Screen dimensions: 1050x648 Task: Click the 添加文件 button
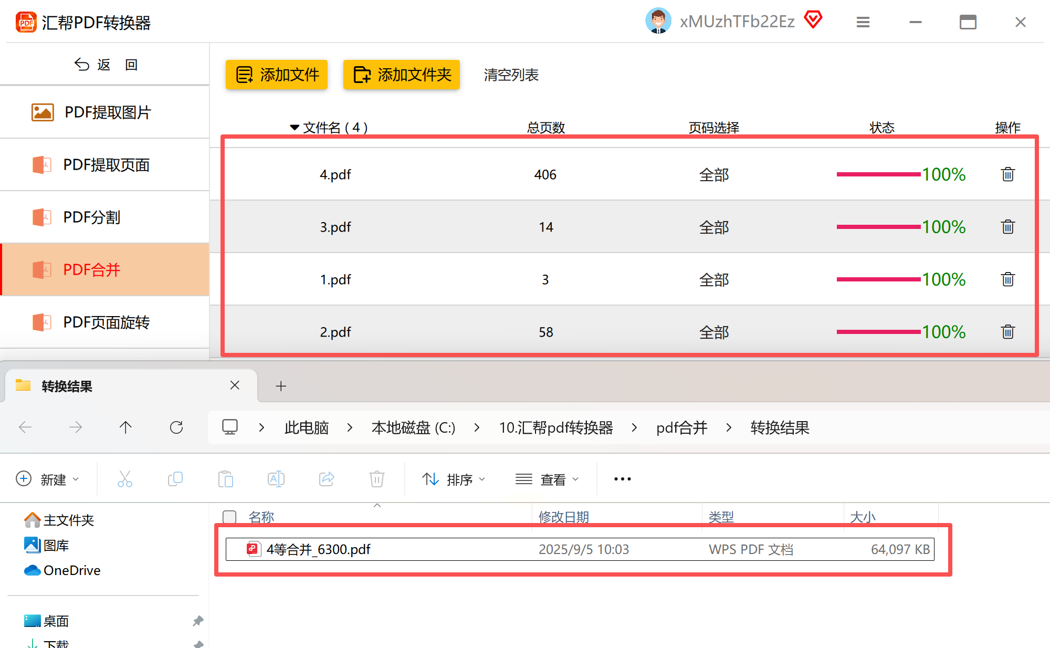pos(277,75)
